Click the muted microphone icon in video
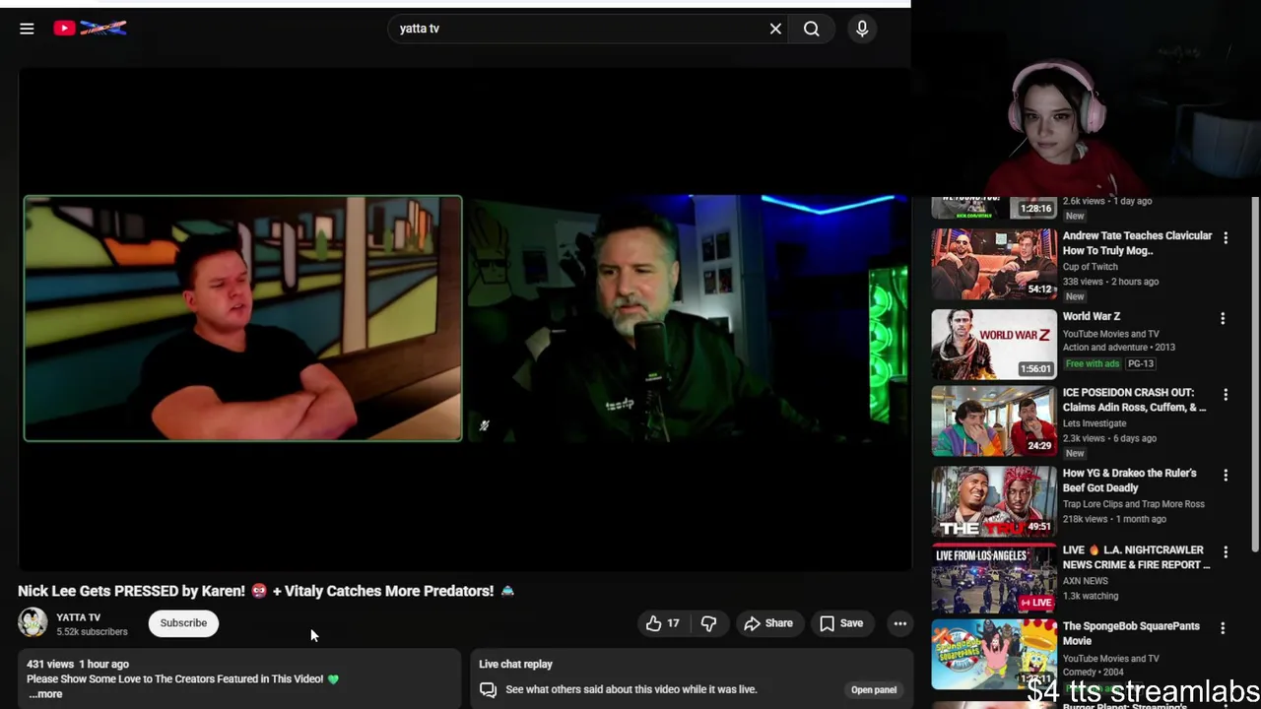This screenshot has height=709, width=1261. [x=484, y=426]
